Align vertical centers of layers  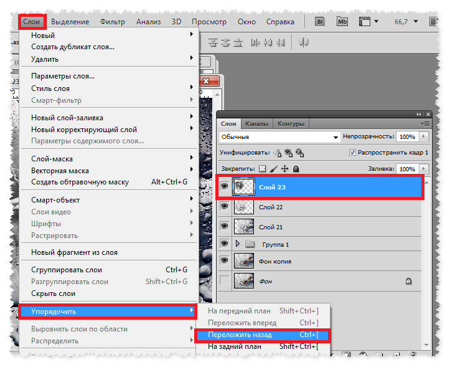coord(225,43)
